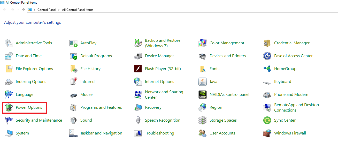Open the NVIDIAs kontrollpanel icon
Image resolution: width=338 pixels, height=152 pixels.
203,95
